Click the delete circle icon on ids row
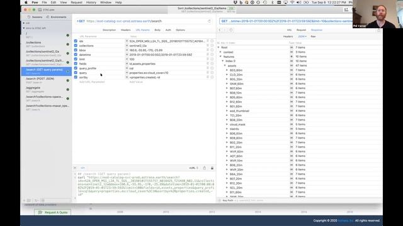403x226 pixels. [x=212, y=41]
